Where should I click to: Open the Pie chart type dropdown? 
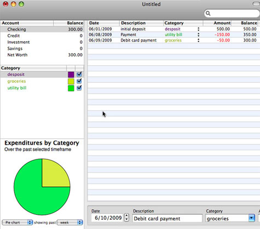[x=18, y=222]
